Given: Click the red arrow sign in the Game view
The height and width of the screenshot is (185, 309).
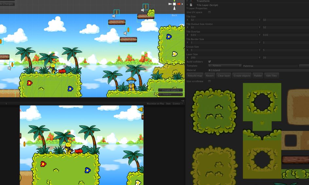Looking at the screenshot, I should coord(79,151).
